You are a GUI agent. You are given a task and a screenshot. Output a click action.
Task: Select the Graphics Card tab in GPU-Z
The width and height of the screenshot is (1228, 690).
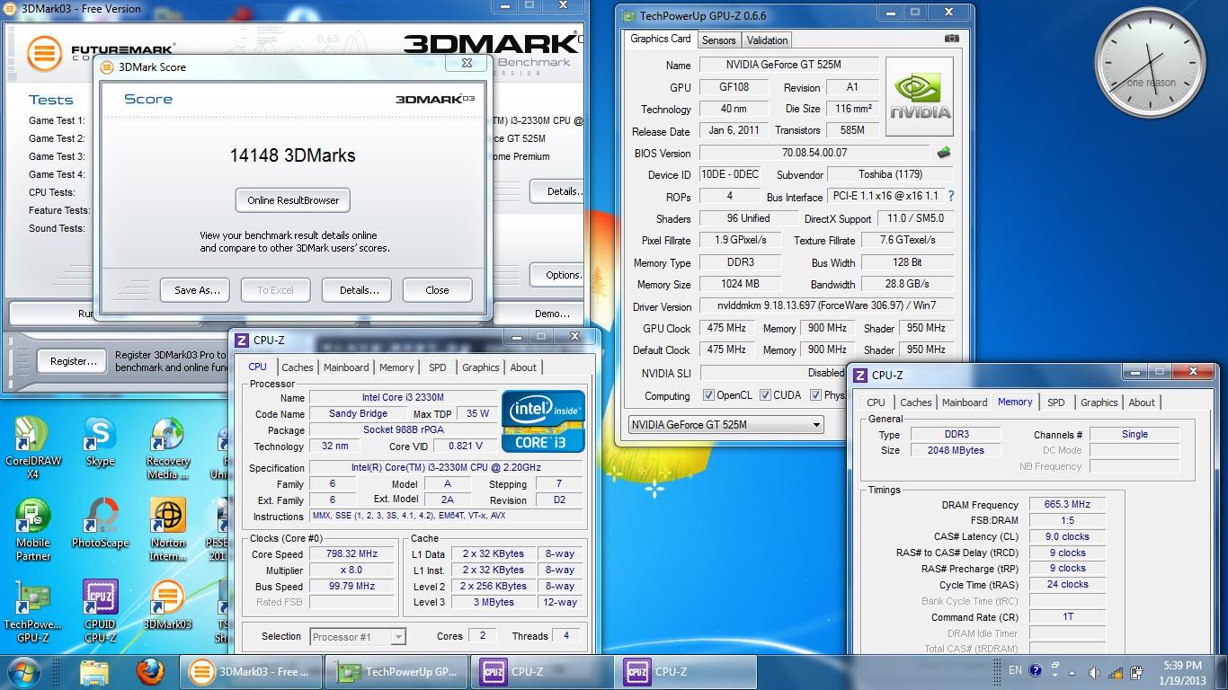pyautogui.click(x=660, y=39)
